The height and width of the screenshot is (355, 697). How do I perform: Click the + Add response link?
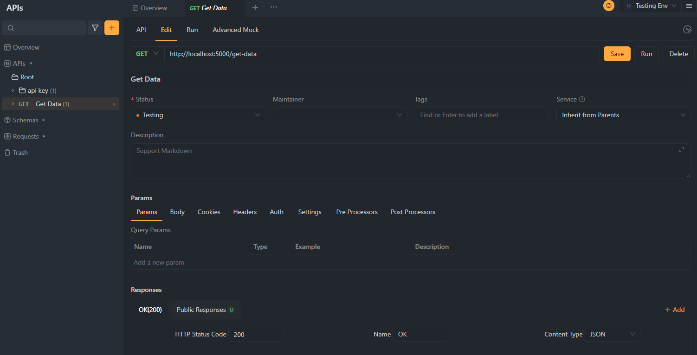pyautogui.click(x=675, y=310)
